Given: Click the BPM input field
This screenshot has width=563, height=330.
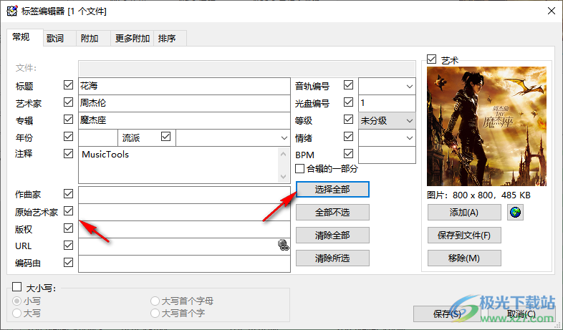Looking at the screenshot, I should coord(387,155).
